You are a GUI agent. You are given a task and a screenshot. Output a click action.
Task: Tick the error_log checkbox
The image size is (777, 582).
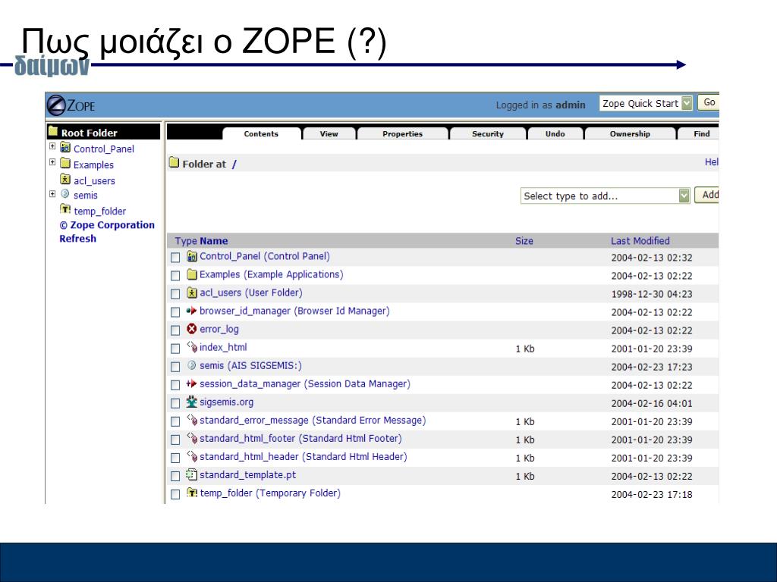point(175,330)
